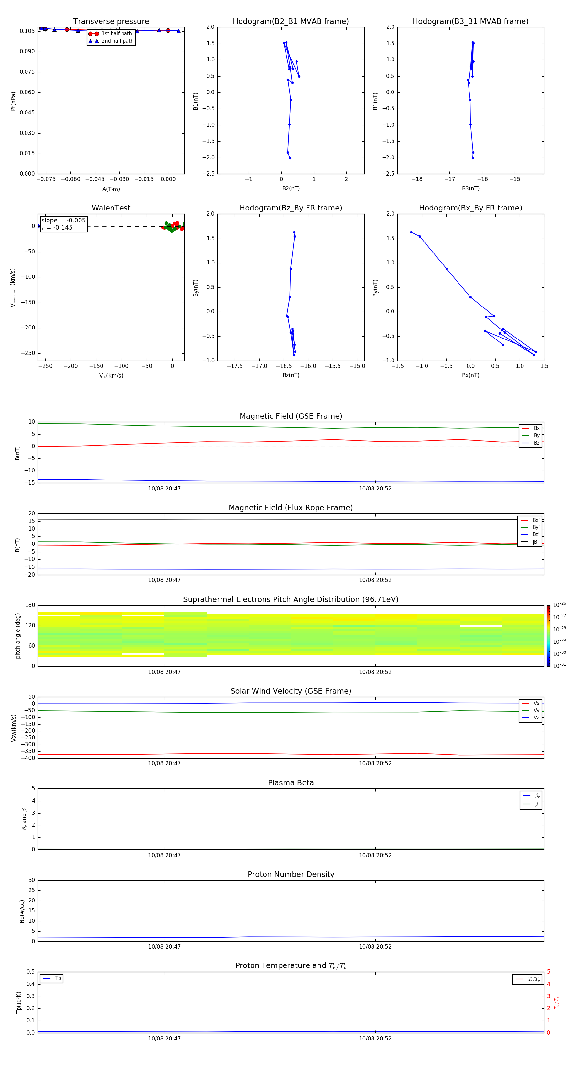Click the "By'" legend entry

coord(530,527)
